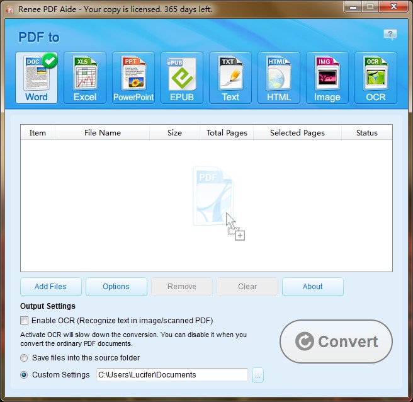Select the Image output format icon
Screen dimensions: 413x402
(327, 78)
